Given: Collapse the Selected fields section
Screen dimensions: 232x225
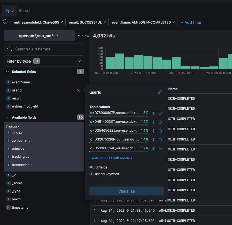Looking at the screenshot, I should (7, 71).
